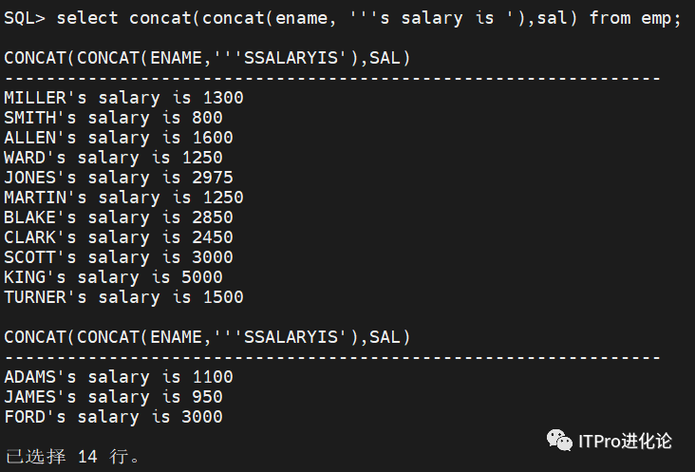Click the BLAKE's salary is 2850 row
695x472 pixels.
119,217
